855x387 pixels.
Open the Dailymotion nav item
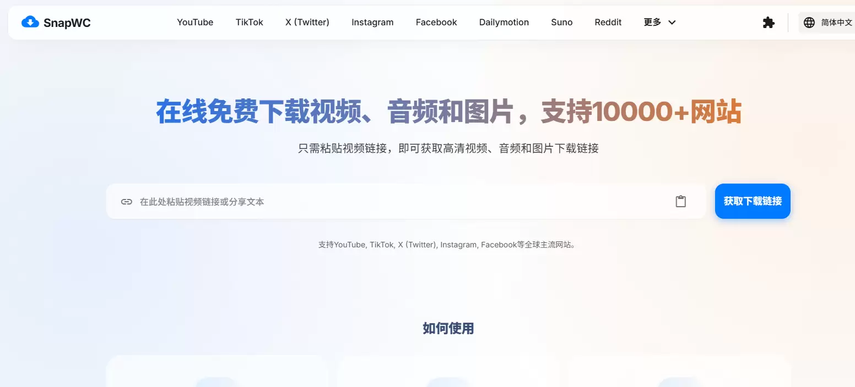[x=504, y=23]
